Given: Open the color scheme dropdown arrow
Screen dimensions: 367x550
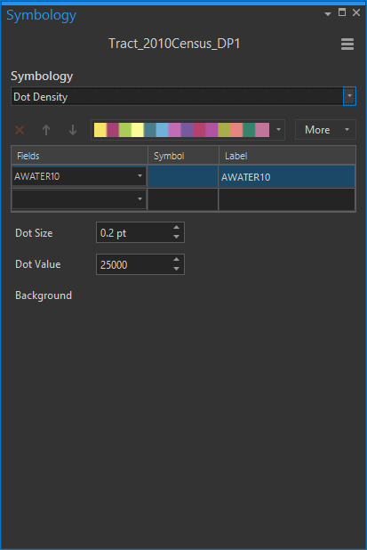Looking at the screenshot, I should (x=278, y=130).
